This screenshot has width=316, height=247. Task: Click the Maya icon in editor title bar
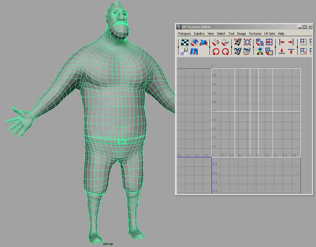tap(179, 27)
